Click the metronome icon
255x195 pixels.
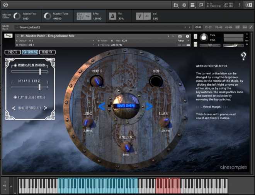(x=113, y=16)
